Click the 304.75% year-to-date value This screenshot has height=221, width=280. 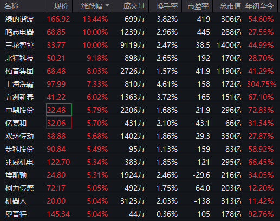coord(261,84)
